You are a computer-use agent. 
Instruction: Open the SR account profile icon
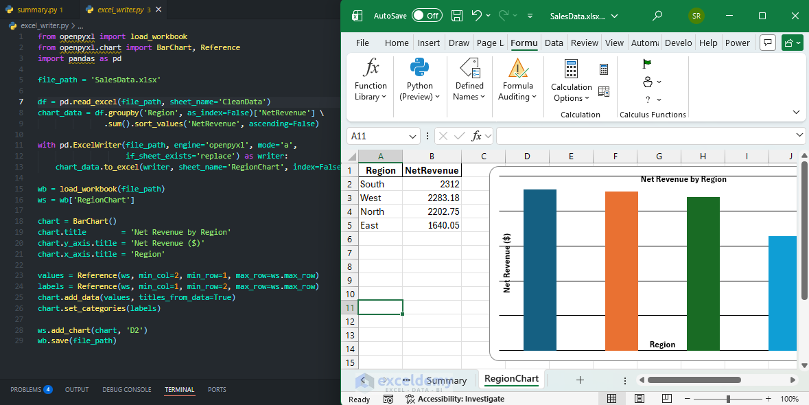pyautogui.click(x=696, y=16)
